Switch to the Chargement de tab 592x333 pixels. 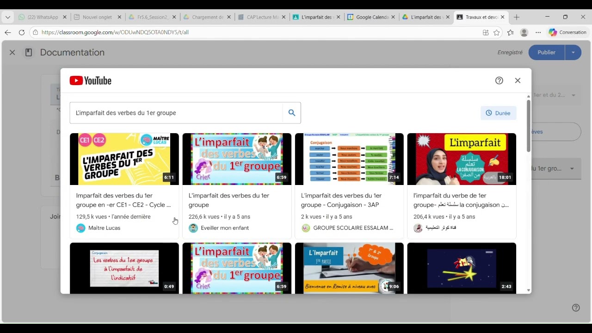(207, 17)
